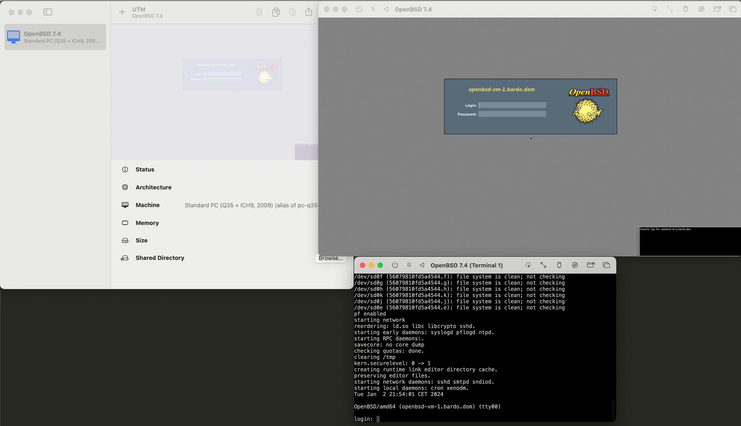741x426 pixels.
Task: Click the Architecture chip icon
Action: tap(125, 187)
